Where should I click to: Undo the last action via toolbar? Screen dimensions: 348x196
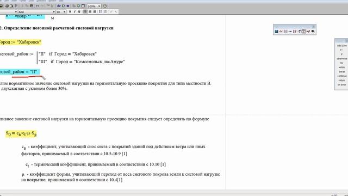[38, 6]
